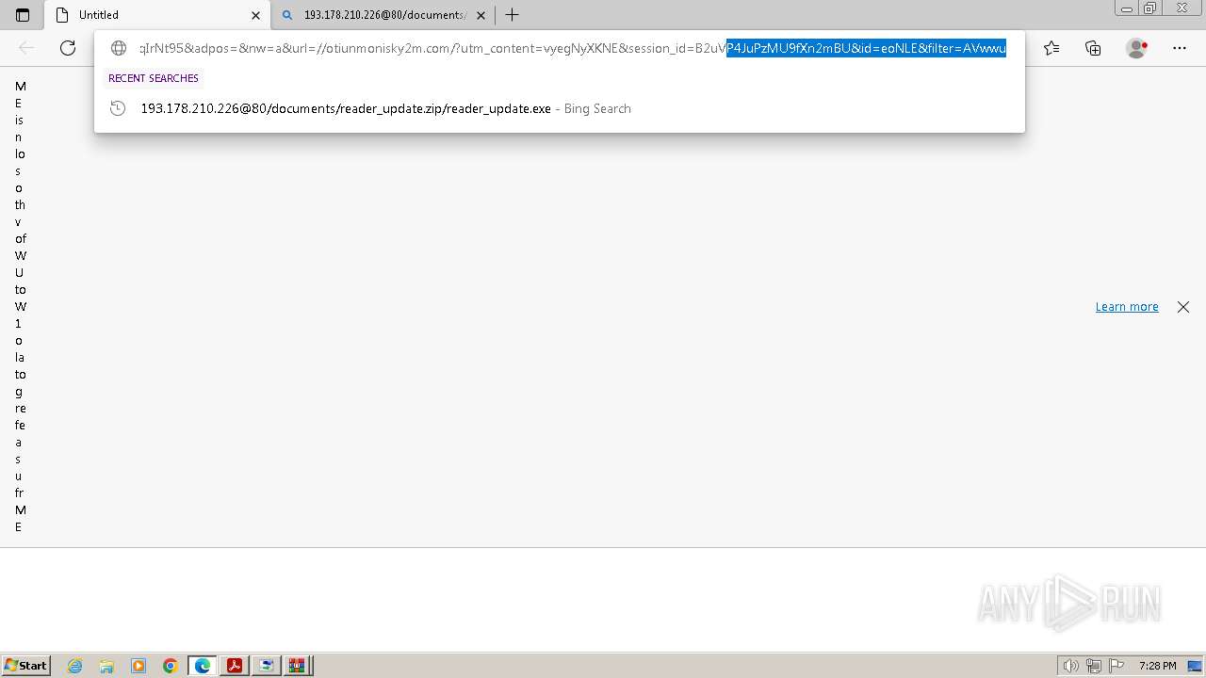The width and height of the screenshot is (1206, 678).
Task: Switch to the Untitled tab
Action: 157,15
